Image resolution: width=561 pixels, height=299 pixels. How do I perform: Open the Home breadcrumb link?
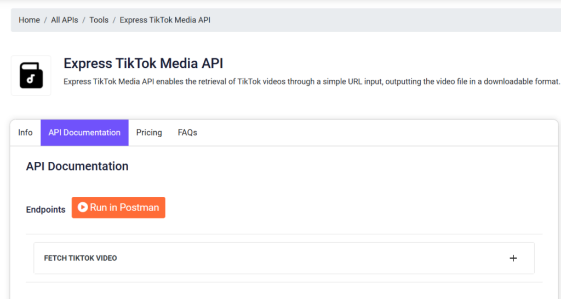pyautogui.click(x=30, y=20)
